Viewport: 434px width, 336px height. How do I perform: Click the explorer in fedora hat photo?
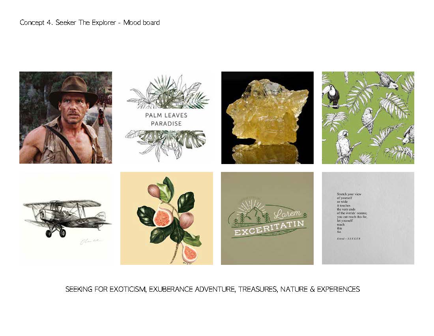tap(65, 117)
